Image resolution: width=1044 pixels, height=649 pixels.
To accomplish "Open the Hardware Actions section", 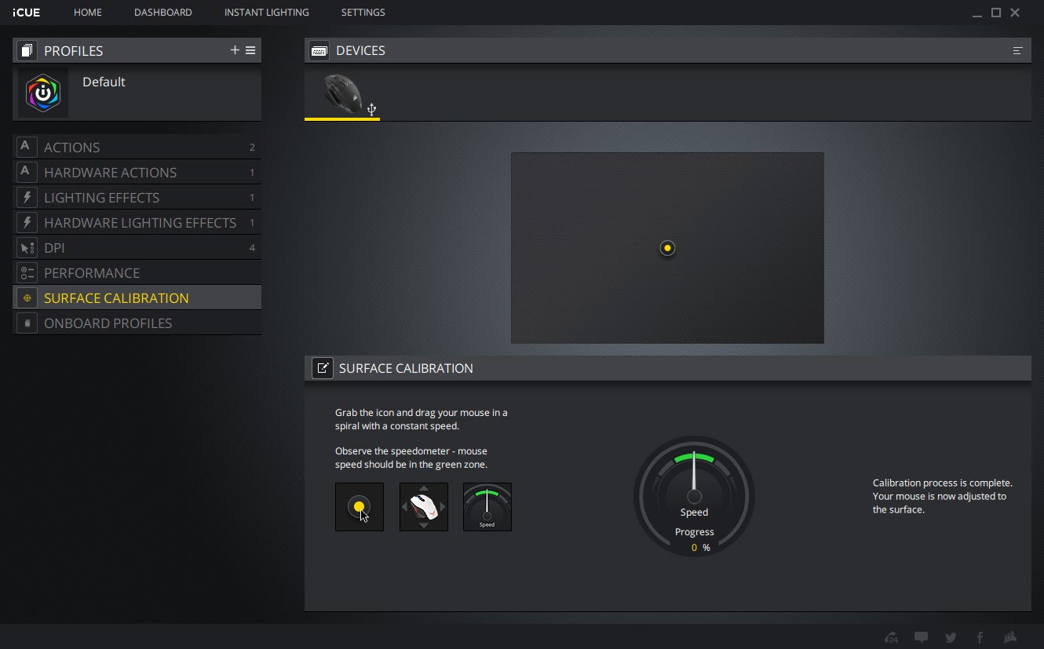I will (x=137, y=172).
